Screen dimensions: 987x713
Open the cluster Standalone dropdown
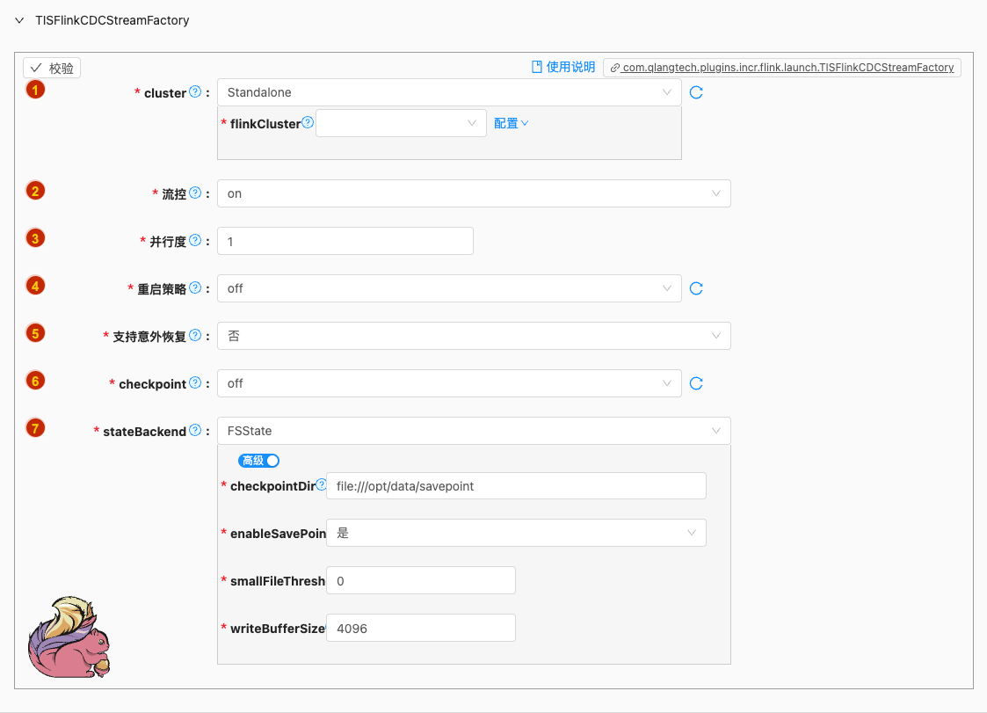click(448, 92)
